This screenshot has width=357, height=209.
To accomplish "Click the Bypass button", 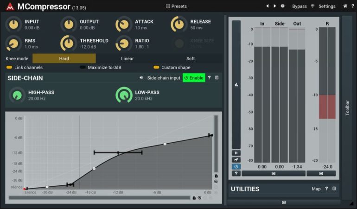I will click(300, 6).
